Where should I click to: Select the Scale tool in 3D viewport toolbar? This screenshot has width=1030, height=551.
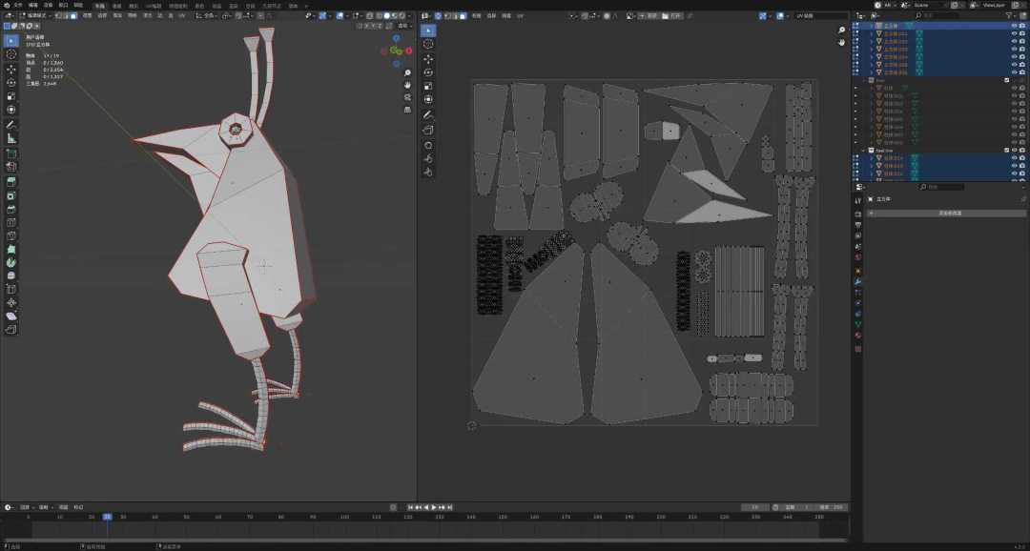[x=11, y=96]
